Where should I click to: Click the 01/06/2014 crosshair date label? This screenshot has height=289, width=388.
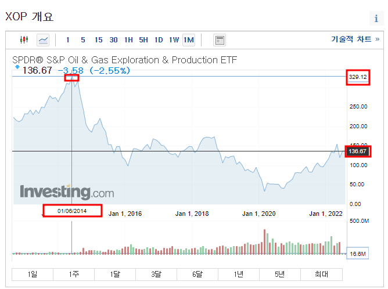click(72, 211)
